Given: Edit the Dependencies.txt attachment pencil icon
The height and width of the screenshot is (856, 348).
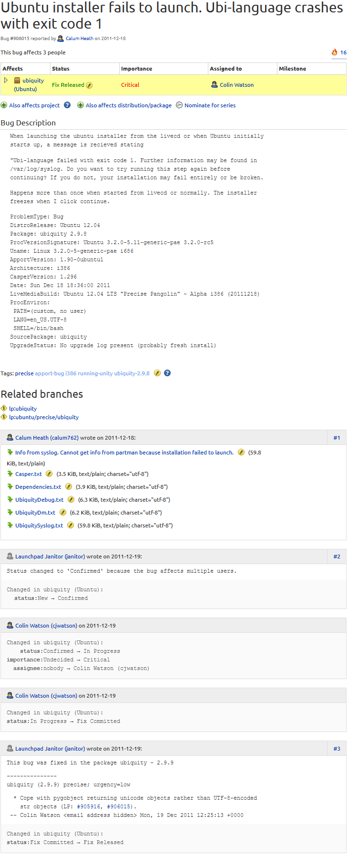Looking at the screenshot, I should (69, 486).
